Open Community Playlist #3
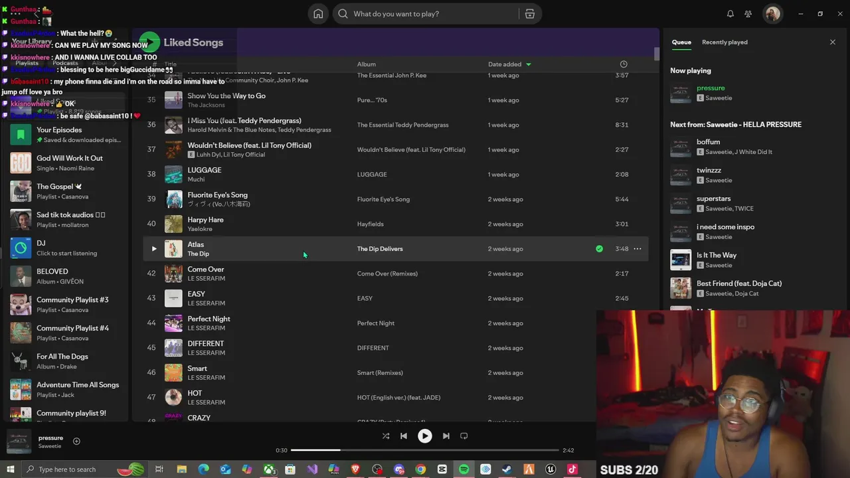This screenshot has width=850, height=478. [x=66, y=305]
